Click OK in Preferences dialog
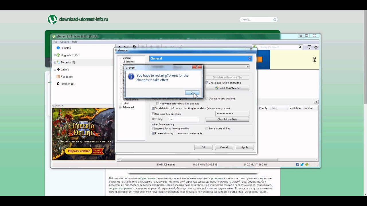Screen dimensions: 367x206 tap(203, 147)
